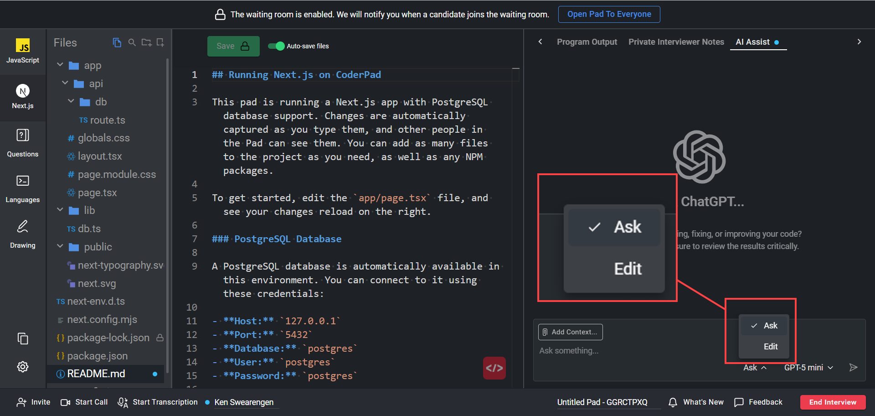Click the search files magnifier icon
Viewport: 875px width, 416px height.
[132, 42]
